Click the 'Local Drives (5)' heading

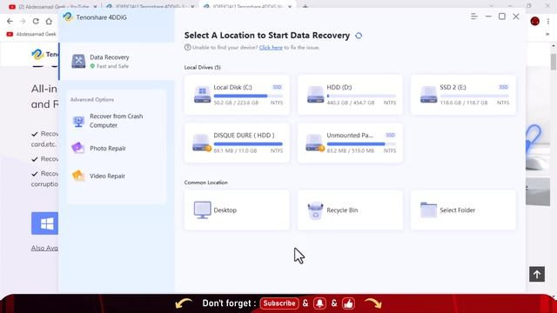[203, 68]
